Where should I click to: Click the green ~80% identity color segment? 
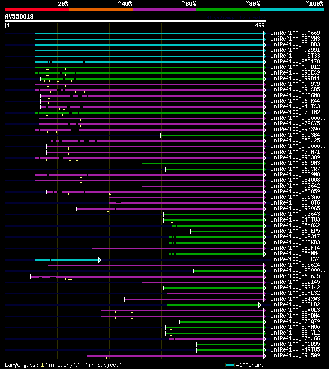228,9
